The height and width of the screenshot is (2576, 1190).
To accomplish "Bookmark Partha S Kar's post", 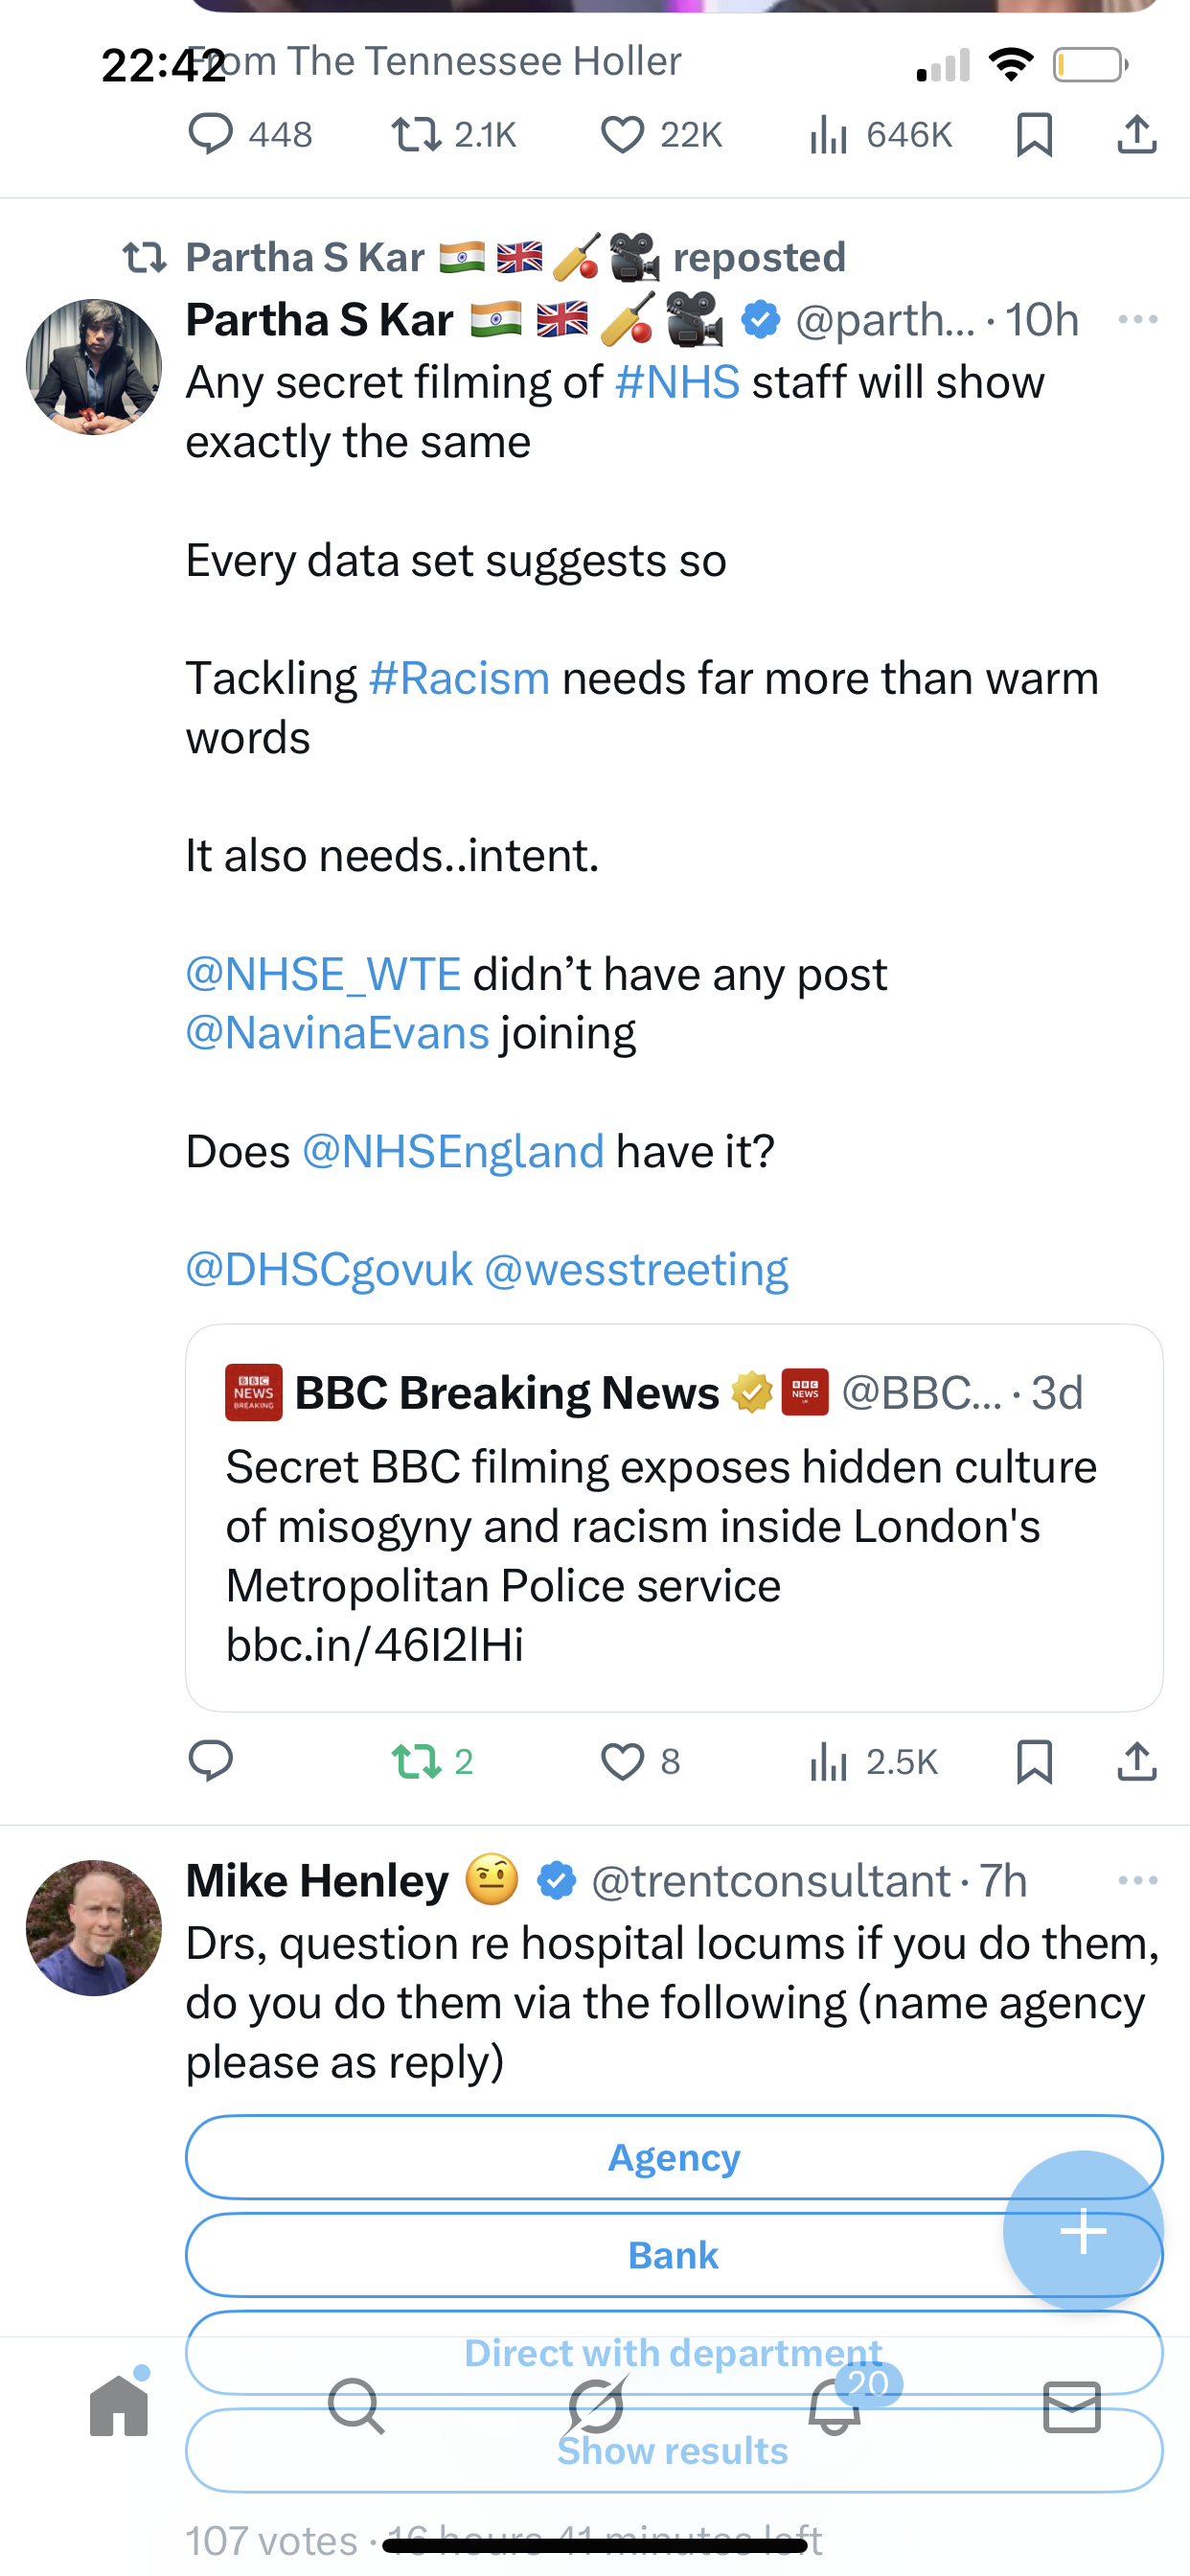I will point(1034,1762).
